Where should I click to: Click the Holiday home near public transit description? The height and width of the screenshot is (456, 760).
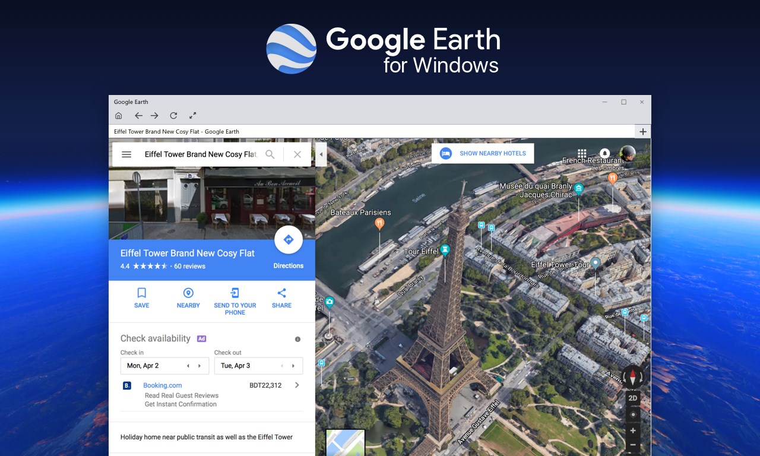[x=207, y=437]
